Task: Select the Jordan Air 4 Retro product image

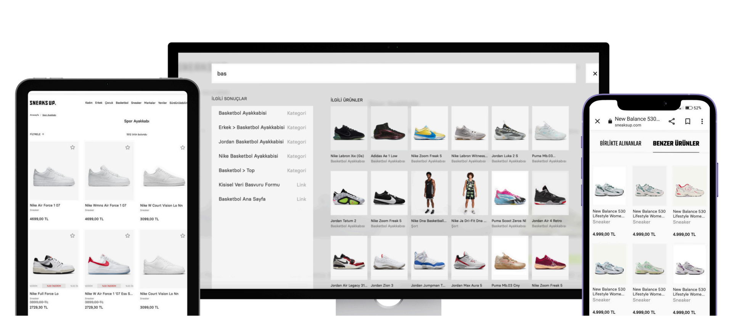Action: point(550,193)
